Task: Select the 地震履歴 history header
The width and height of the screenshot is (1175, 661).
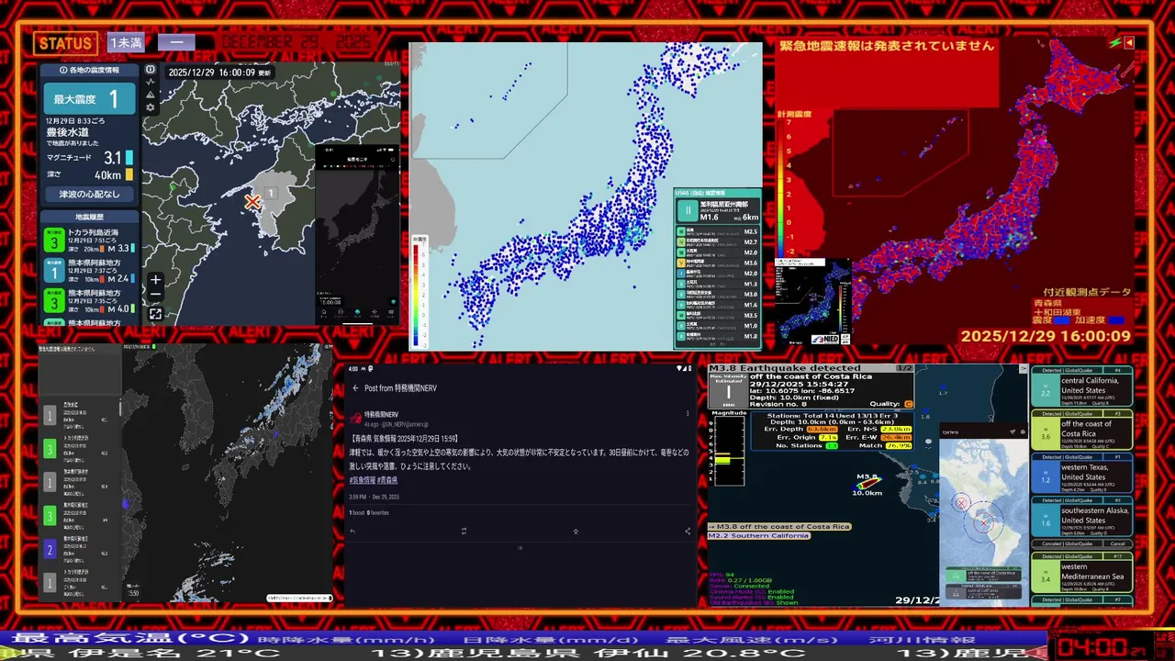Action: click(x=89, y=217)
